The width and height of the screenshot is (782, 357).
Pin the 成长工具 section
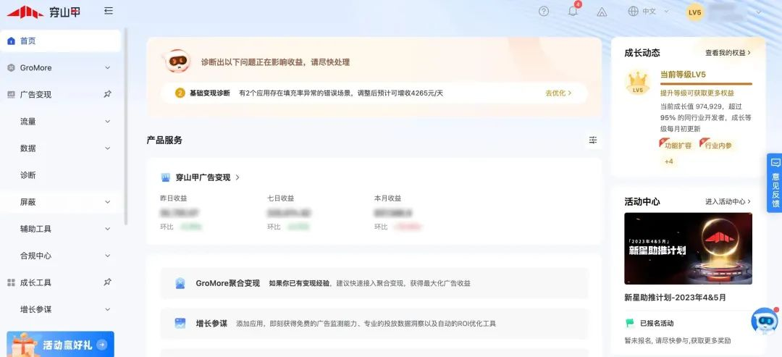coord(107,282)
